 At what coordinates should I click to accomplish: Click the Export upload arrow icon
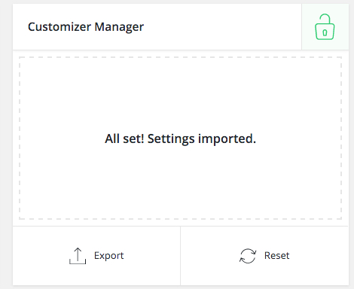(78, 256)
